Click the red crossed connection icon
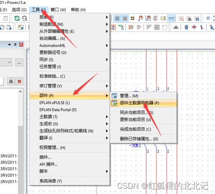This screenshot has width=215, height=194. (156, 19)
